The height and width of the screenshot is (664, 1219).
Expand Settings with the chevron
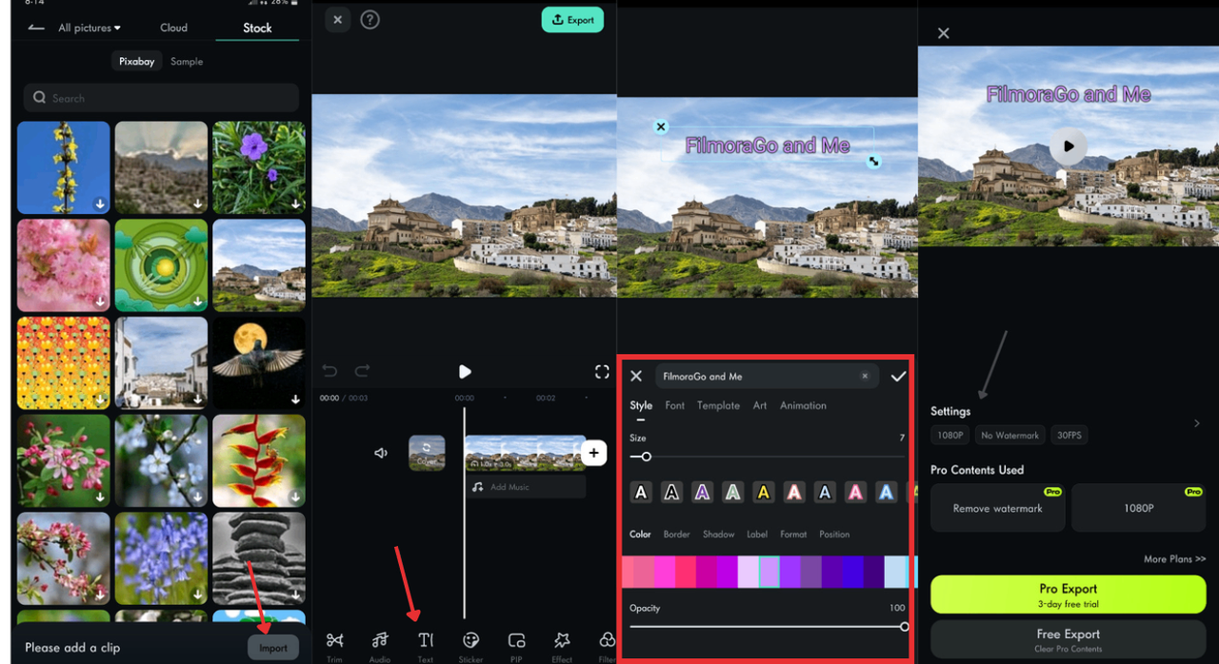(1197, 423)
